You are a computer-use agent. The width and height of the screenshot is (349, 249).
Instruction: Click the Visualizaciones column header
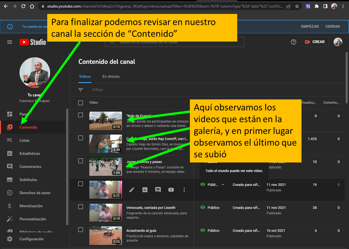tap(308, 103)
